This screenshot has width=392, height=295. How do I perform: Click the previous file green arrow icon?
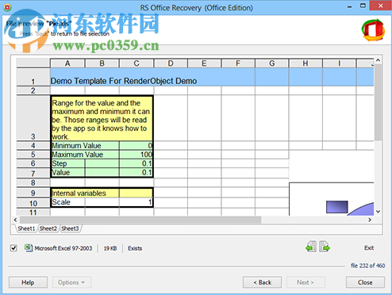pos(311,247)
